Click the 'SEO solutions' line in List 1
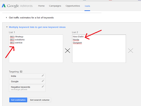 17,40
